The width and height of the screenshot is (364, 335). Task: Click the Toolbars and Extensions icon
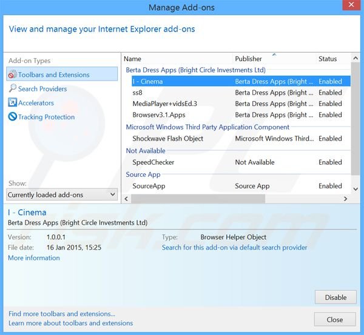click(12, 75)
